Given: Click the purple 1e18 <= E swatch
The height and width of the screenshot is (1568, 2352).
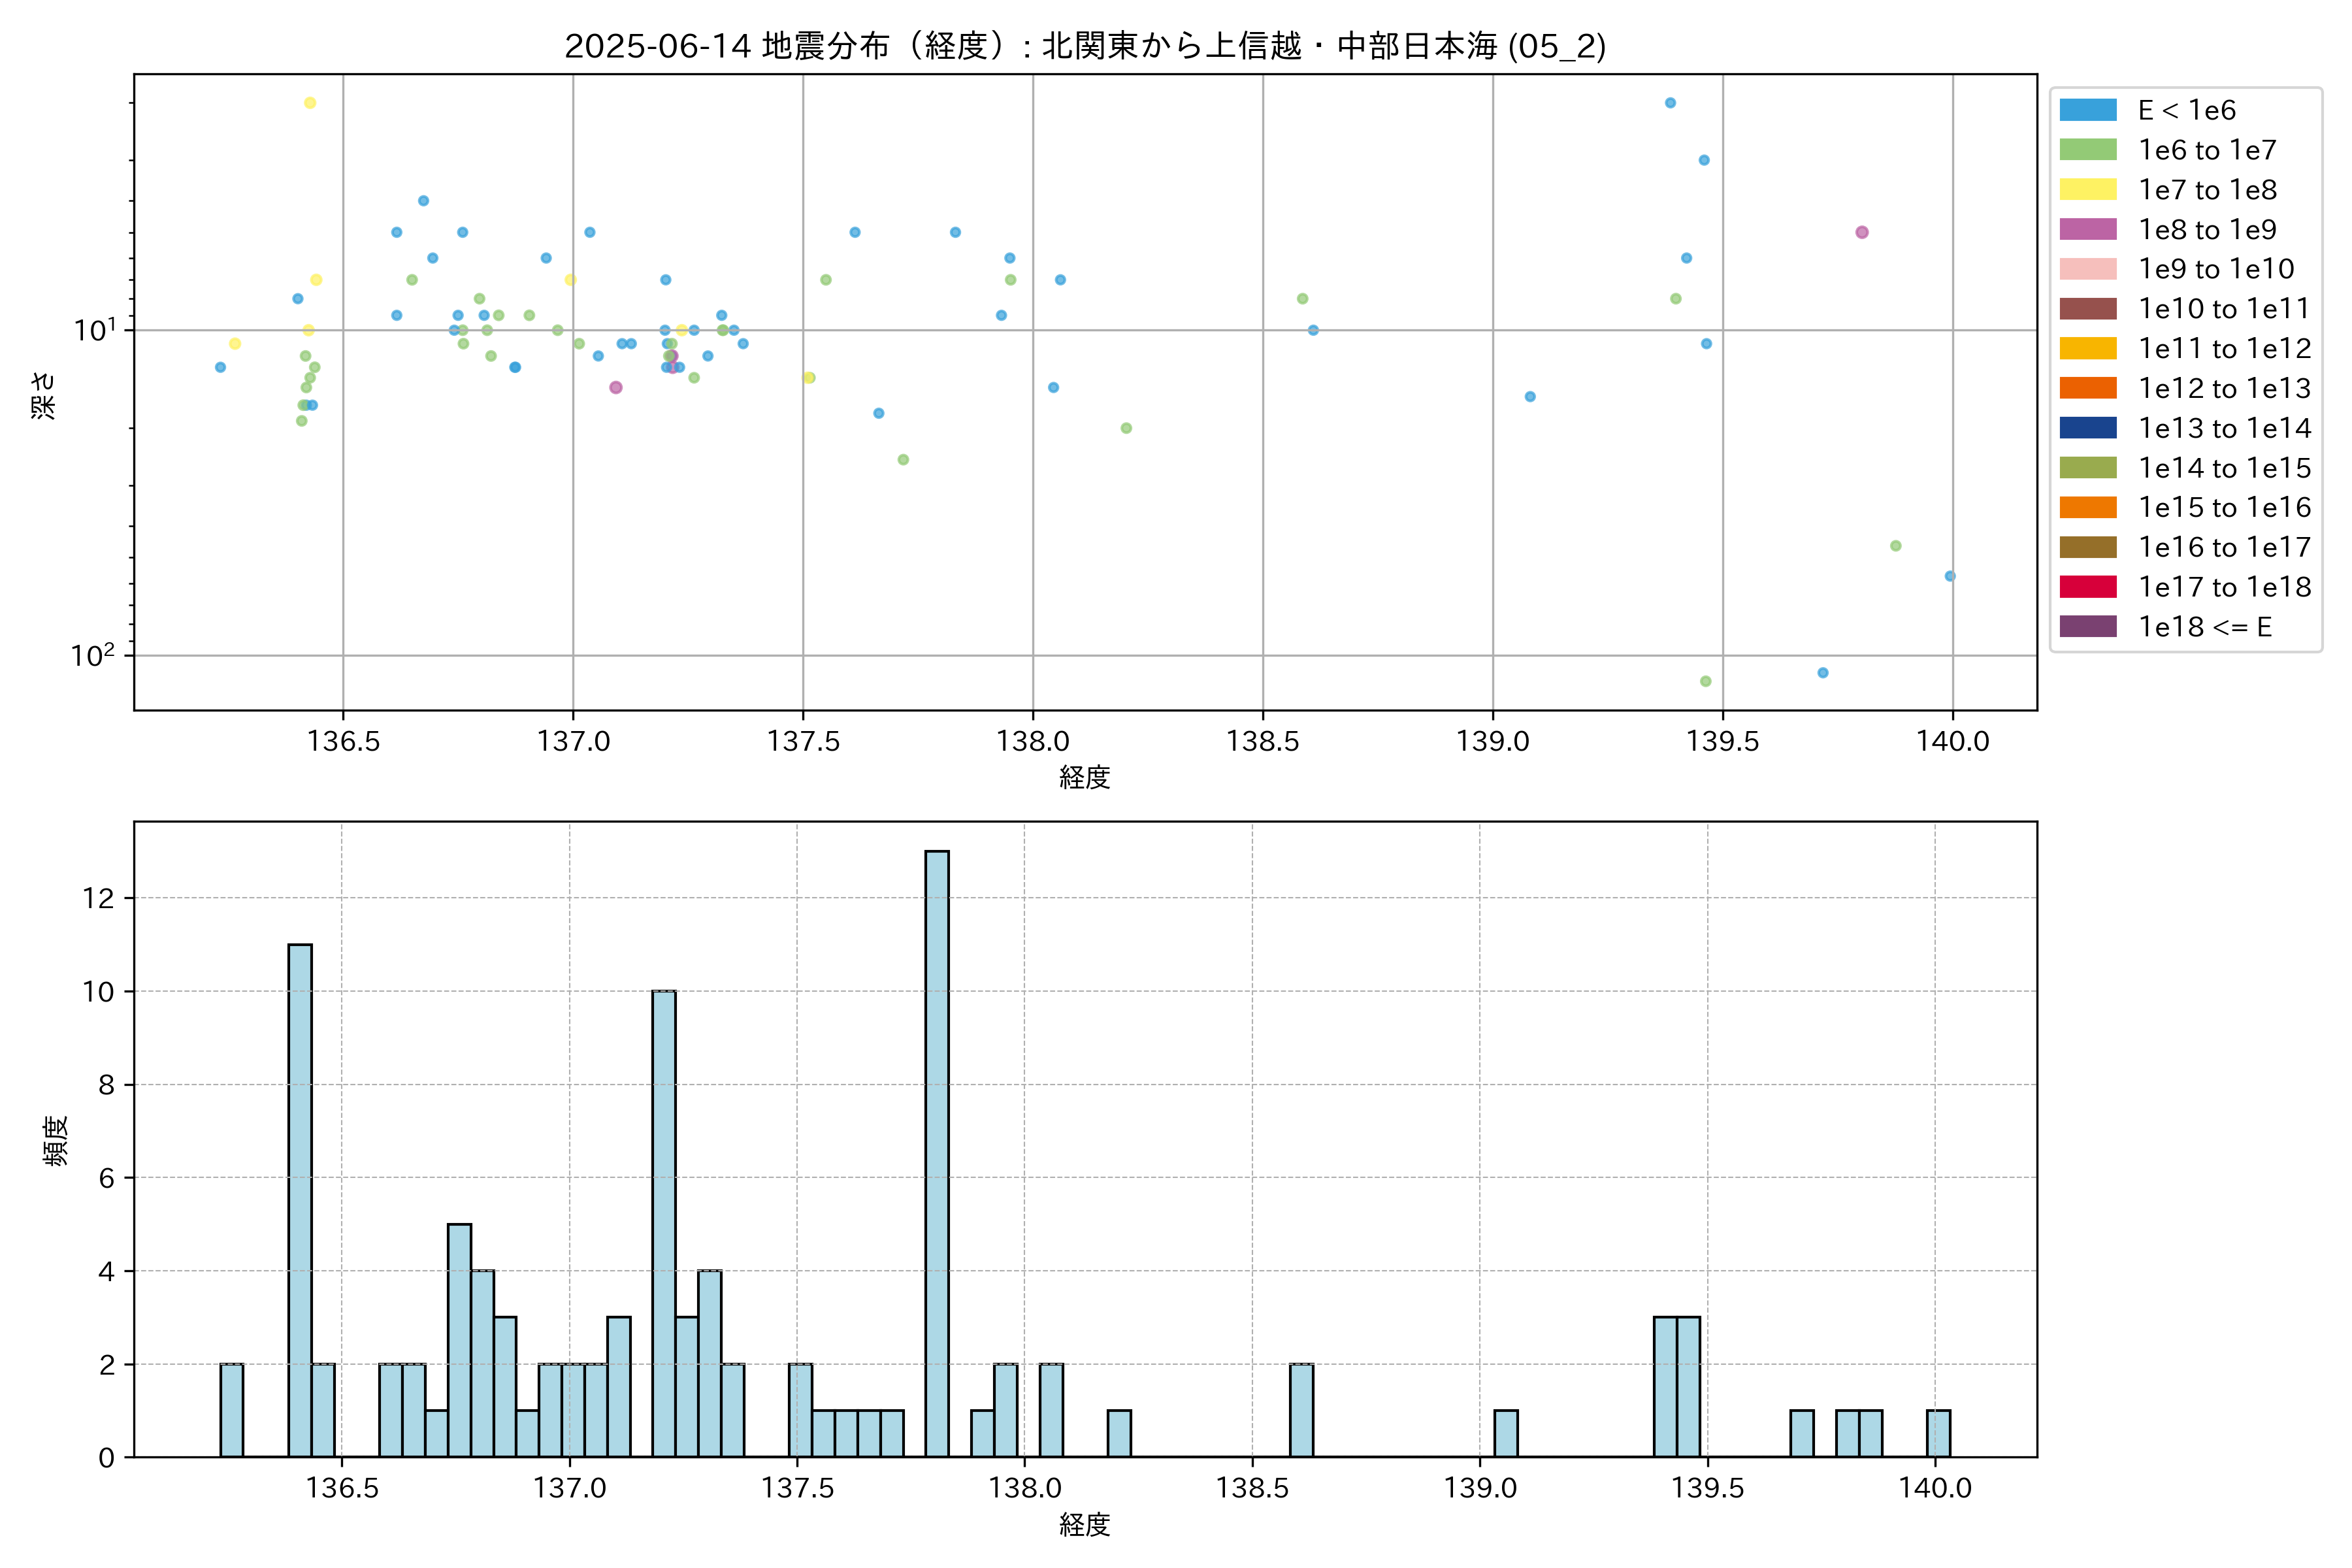Looking at the screenshot, I should [2088, 627].
